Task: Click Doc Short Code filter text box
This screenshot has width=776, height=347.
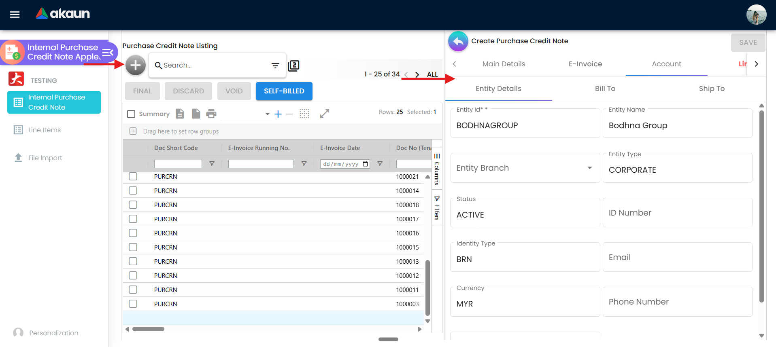Action: pos(178,164)
